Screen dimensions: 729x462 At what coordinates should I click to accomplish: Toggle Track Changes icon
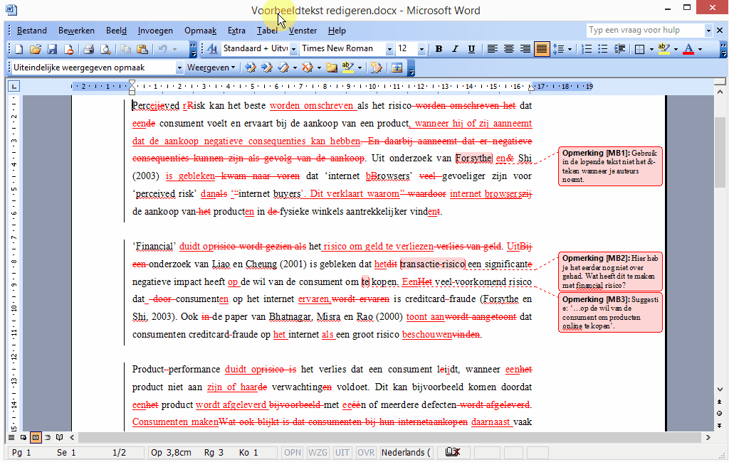click(x=376, y=68)
